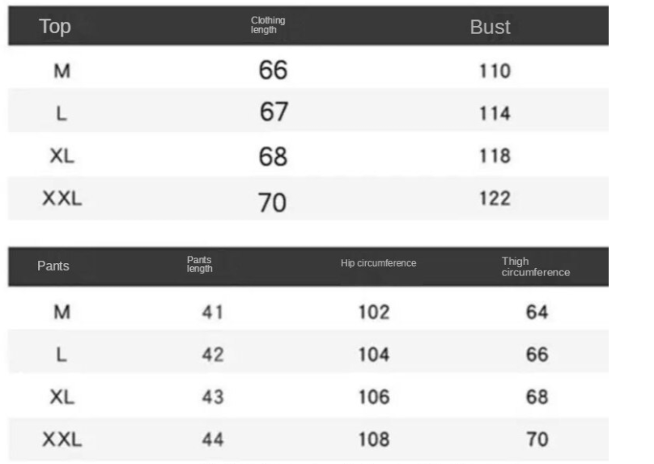Select the Pants length column header
Viewport: 654px width, 464px height.
(x=199, y=265)
